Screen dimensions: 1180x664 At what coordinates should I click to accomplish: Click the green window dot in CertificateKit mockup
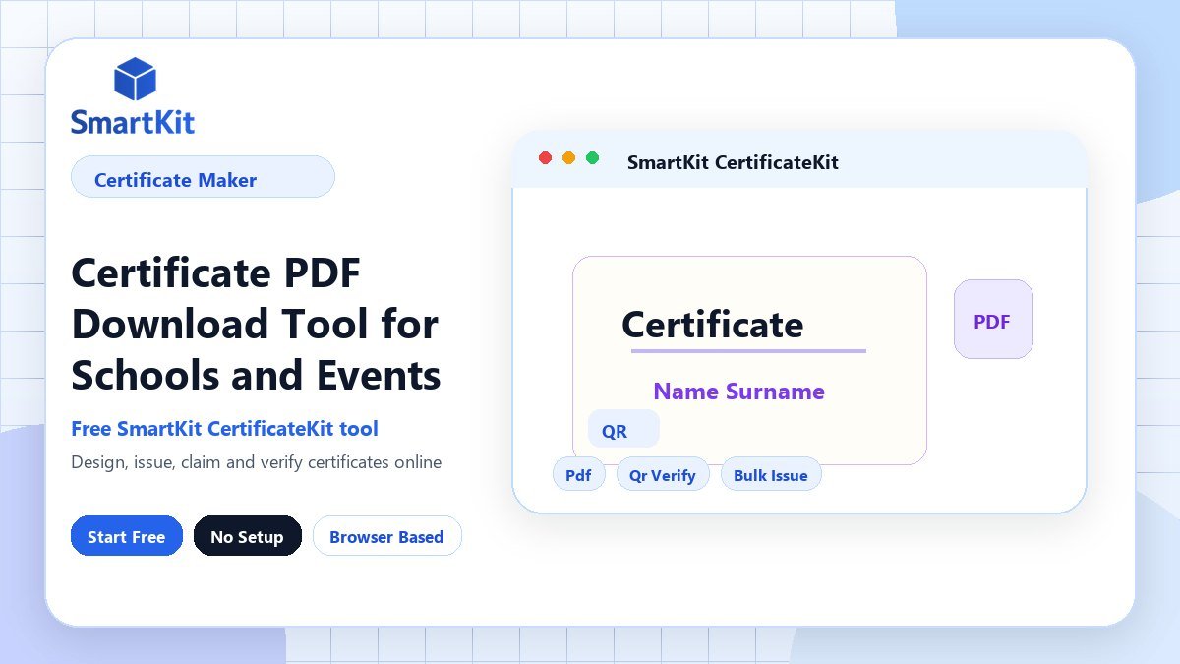click(592, 158)
